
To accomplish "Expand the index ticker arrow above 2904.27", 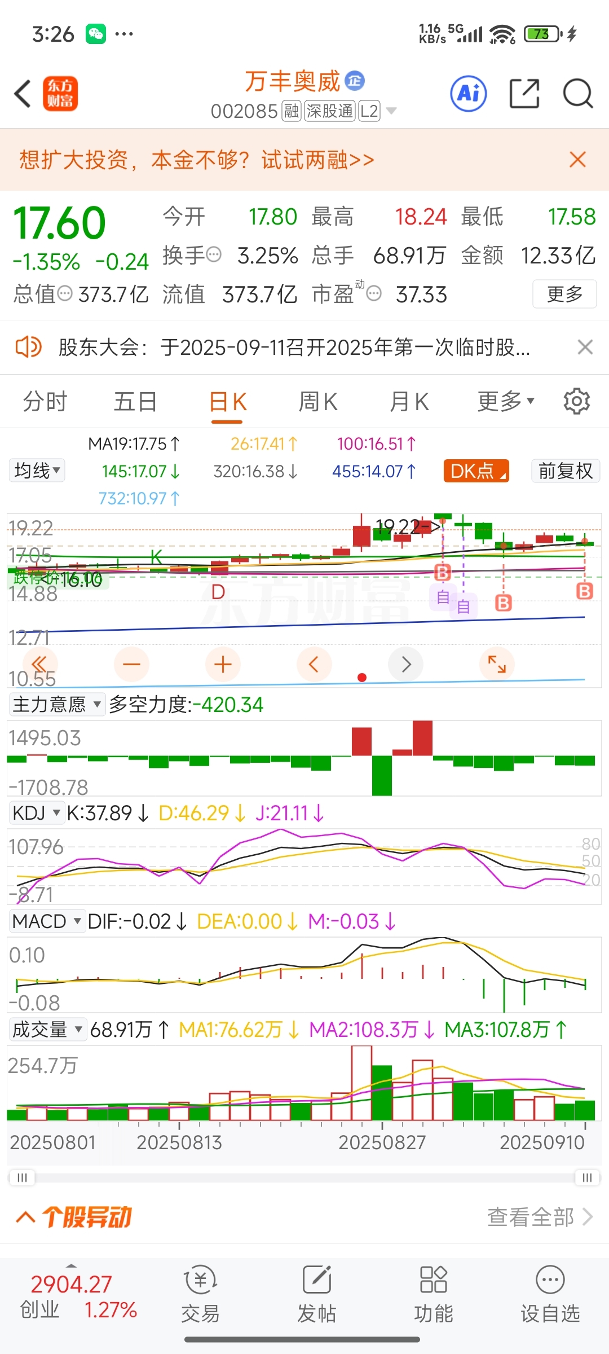I will coord(71,1267).
